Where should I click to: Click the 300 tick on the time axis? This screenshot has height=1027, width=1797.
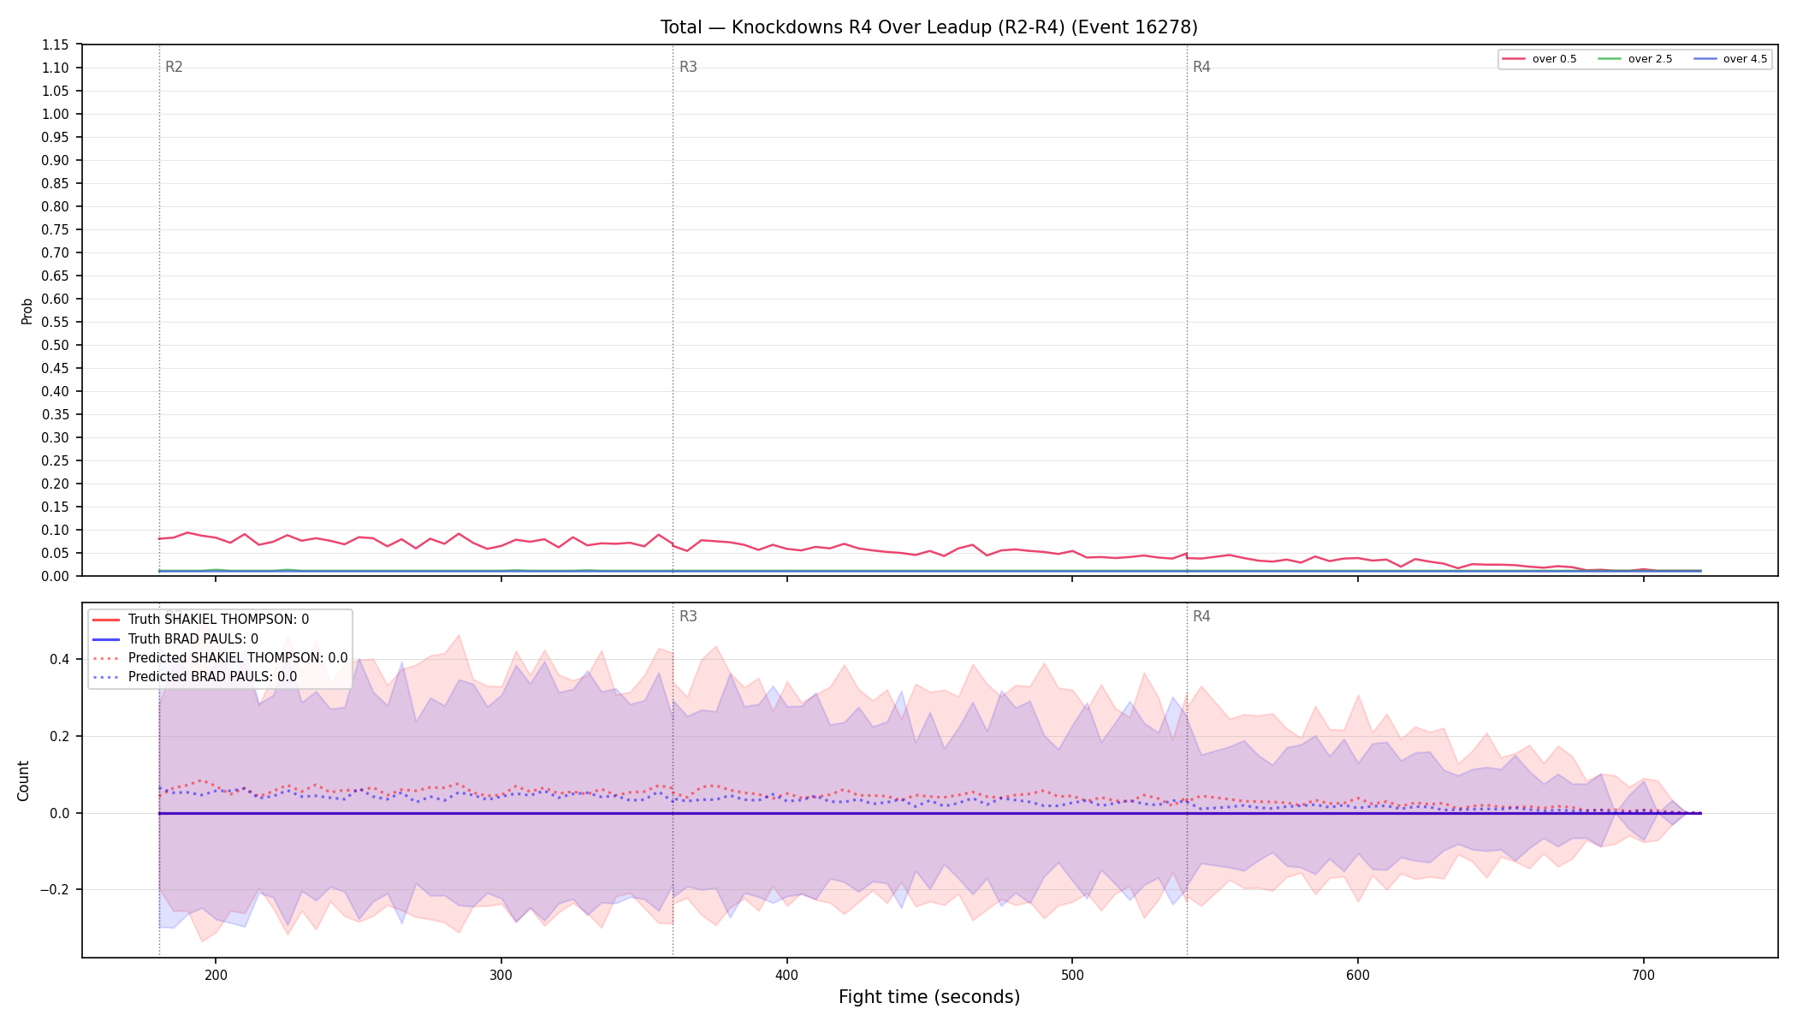tap(501, 975)
